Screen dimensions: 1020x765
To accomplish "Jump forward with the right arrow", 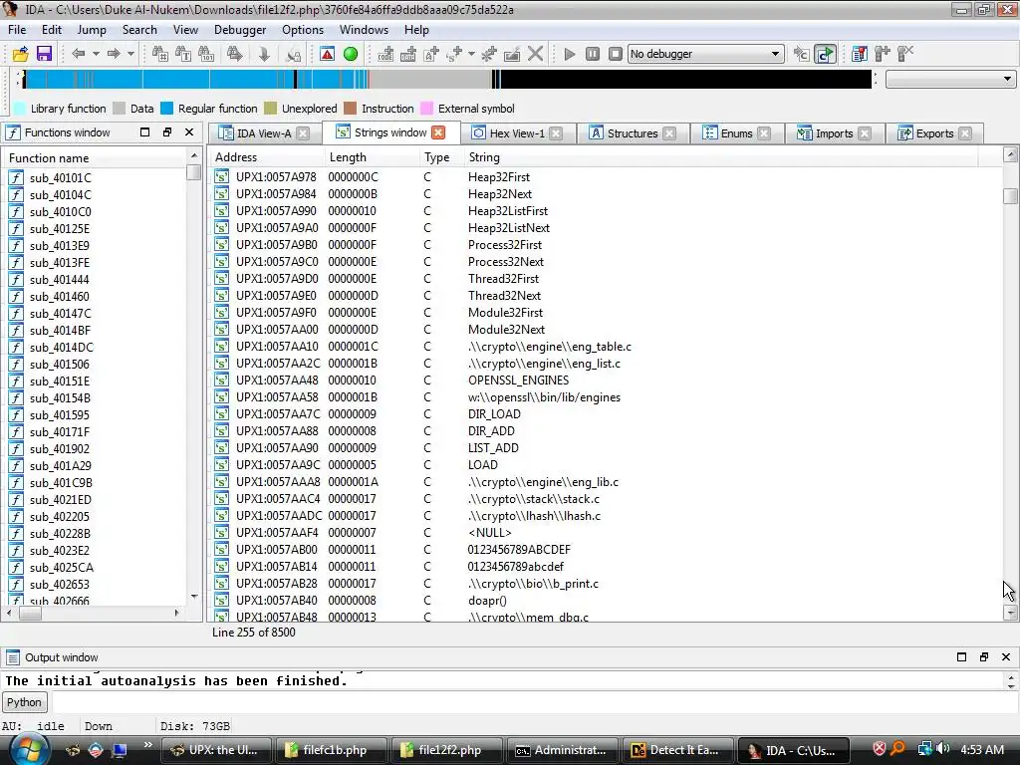I will pyautogui.click(x=114, y=54).
